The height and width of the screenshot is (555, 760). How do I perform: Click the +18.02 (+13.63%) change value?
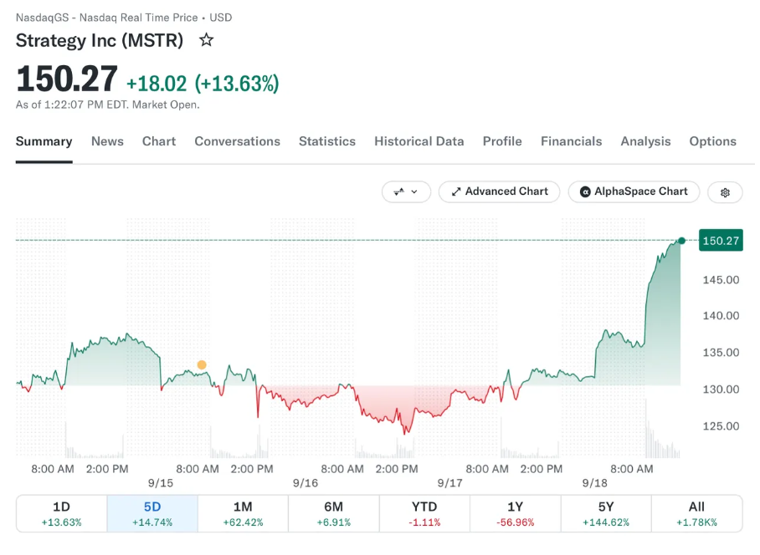coord(203,84)
